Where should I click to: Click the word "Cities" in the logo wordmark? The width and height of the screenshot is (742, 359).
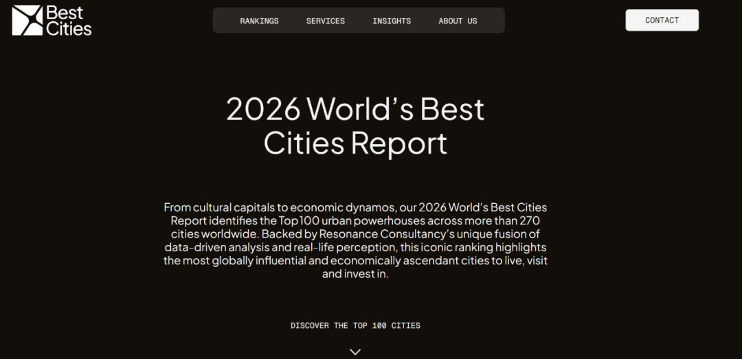click(x=69, y=28)
